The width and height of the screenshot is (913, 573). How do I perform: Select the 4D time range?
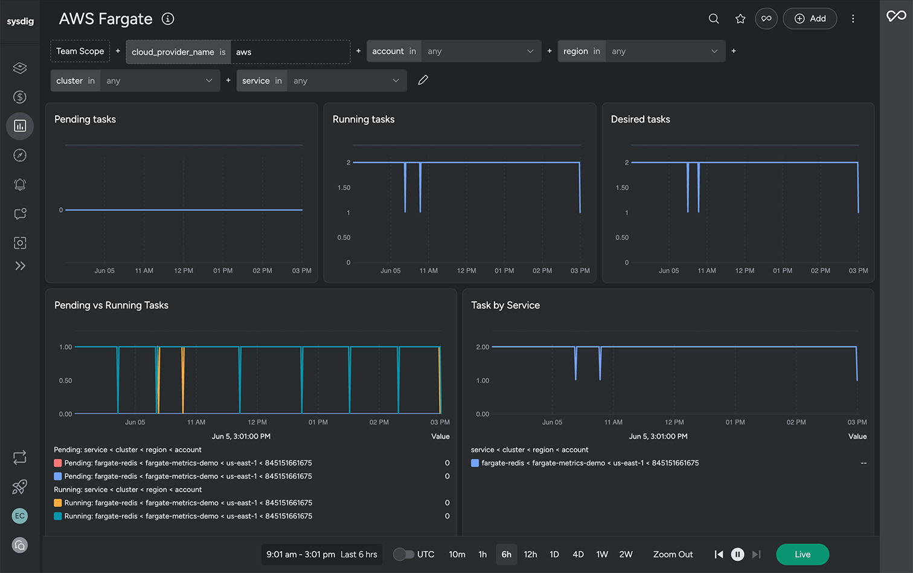click(x=578, y=554)
